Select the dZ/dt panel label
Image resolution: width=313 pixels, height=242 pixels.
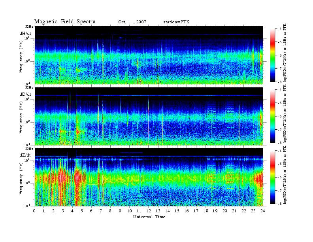pyautogui.click(x=25, y=155)
